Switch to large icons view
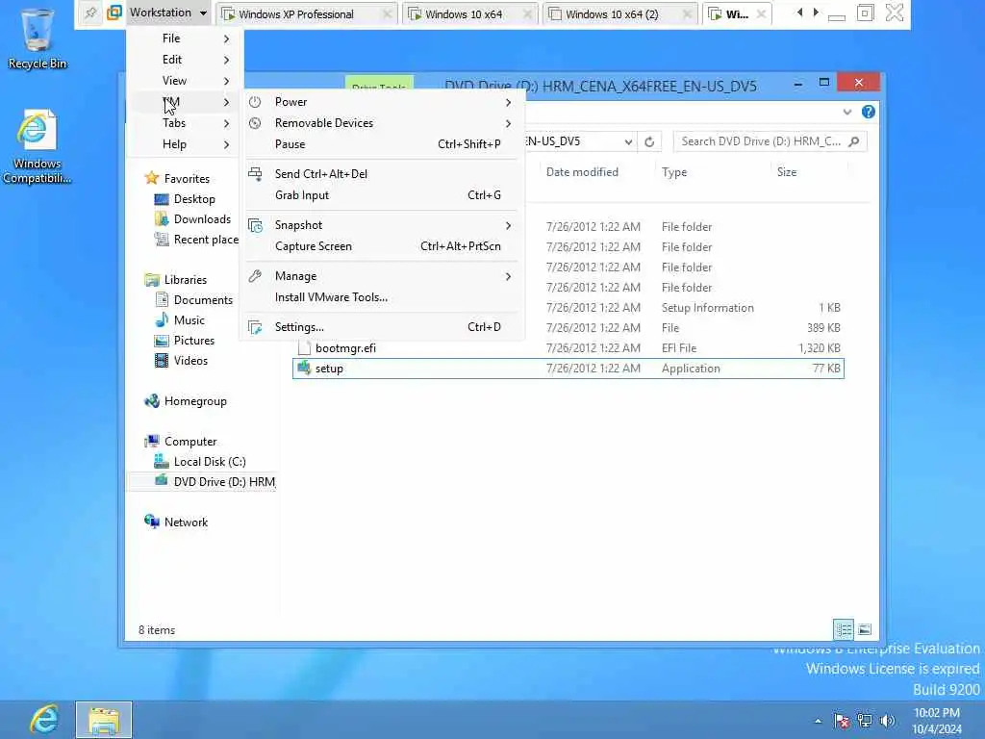The width and height of the screenshot is (985, 739). click(865, 629)
